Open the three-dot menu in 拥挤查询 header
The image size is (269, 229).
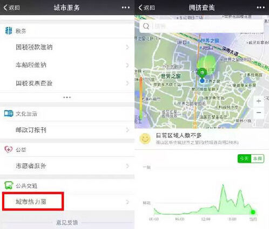click(260, 8)
